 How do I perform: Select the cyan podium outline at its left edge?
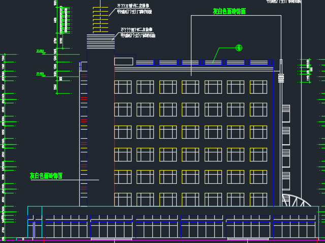click(28, 222)
